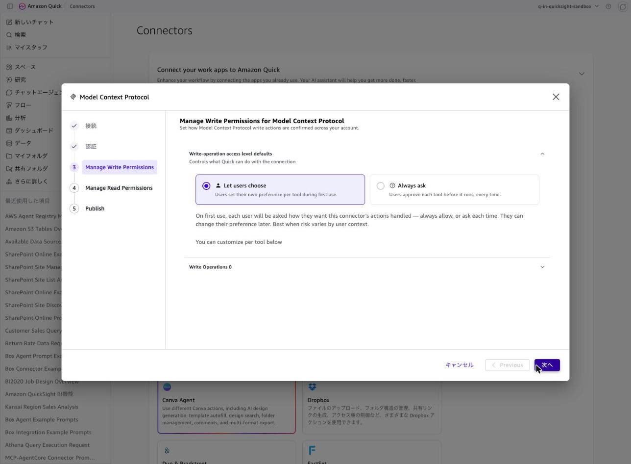
Task: Click the FactSet logo icon
Action: pyautogui.click(x=312, y=450)
